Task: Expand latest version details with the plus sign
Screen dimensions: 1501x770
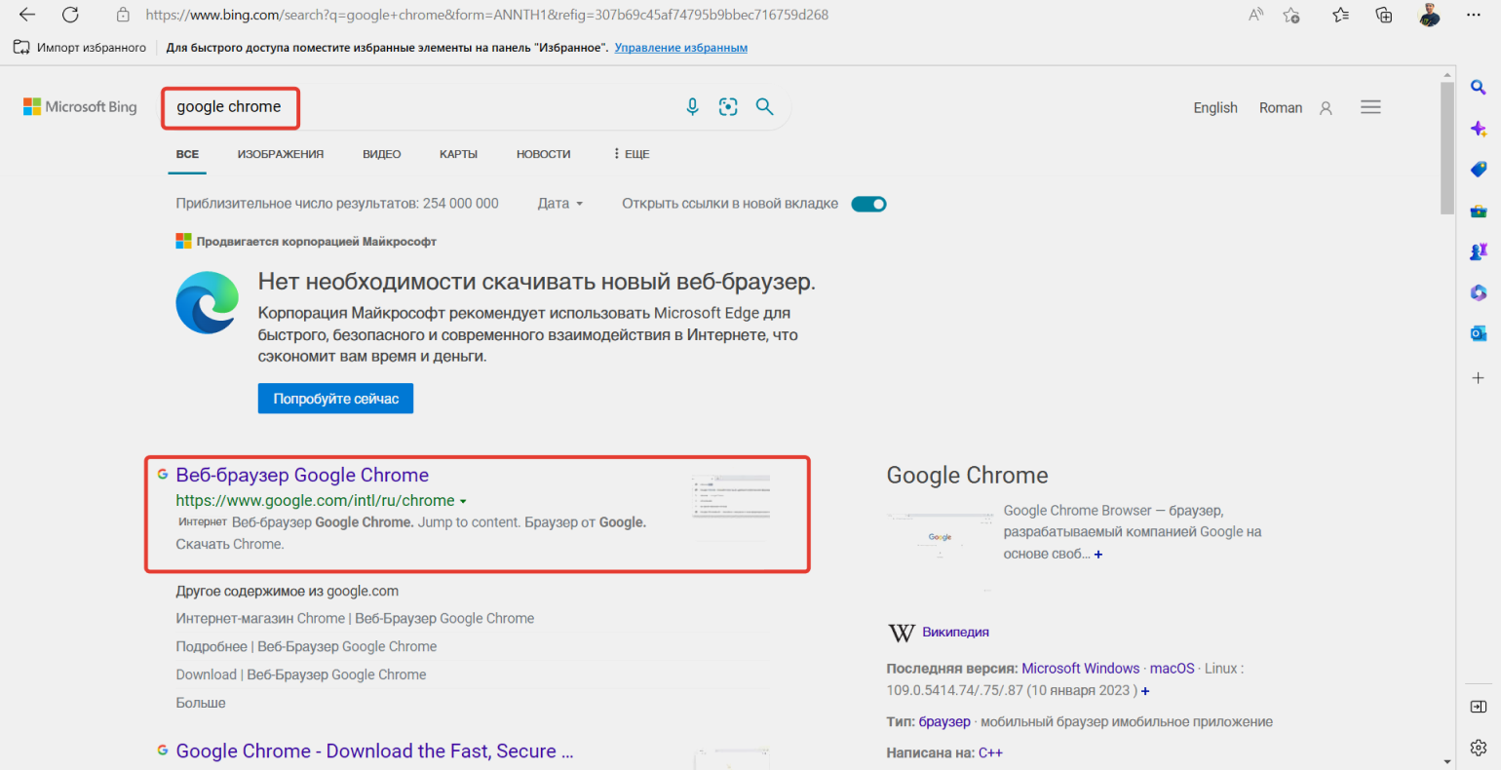Action: [1145, 691]
